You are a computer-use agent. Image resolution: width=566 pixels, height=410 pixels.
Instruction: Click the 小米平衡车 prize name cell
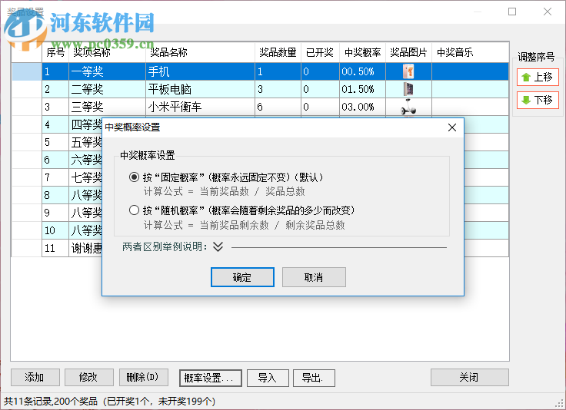click(x=201, y=107)
